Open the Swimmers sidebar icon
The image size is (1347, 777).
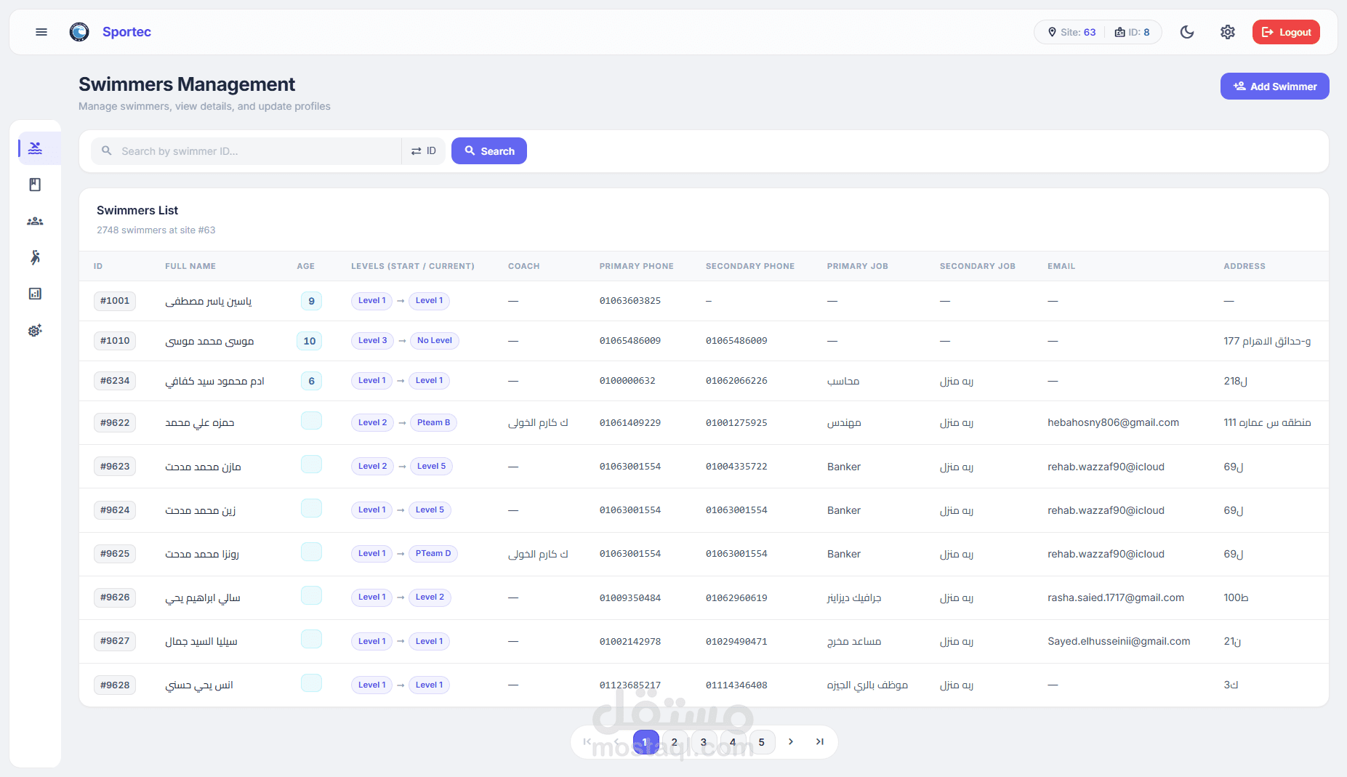(35, 148)
